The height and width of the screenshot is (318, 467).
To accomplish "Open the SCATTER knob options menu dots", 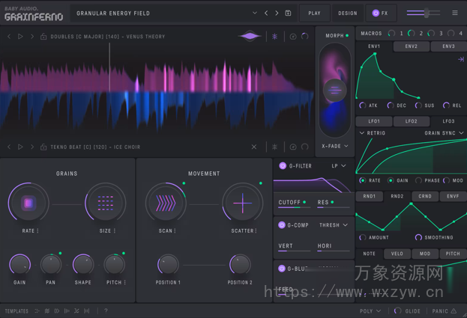I will (256, 230).
